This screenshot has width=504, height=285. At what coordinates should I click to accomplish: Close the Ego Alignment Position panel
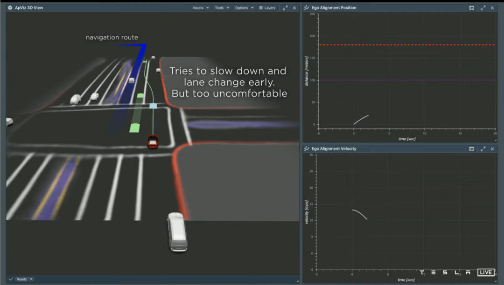492,8
